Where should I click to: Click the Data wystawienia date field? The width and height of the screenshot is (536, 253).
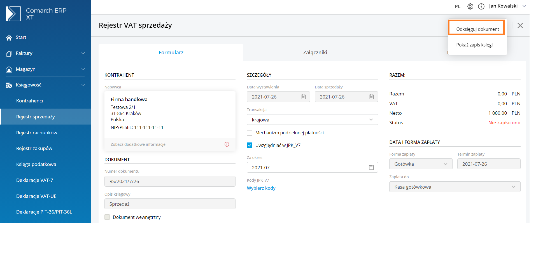coord(278,97)
